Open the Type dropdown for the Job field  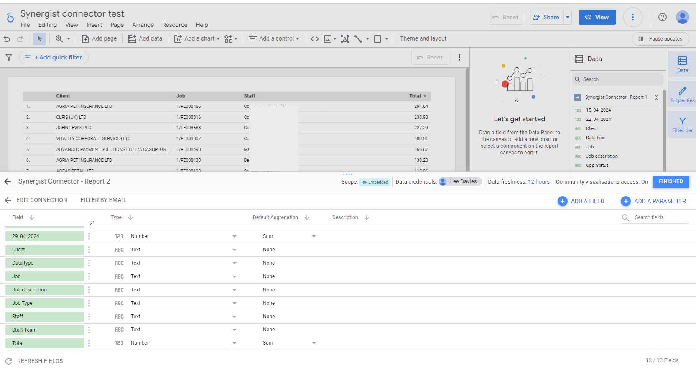tap(235, 276)
